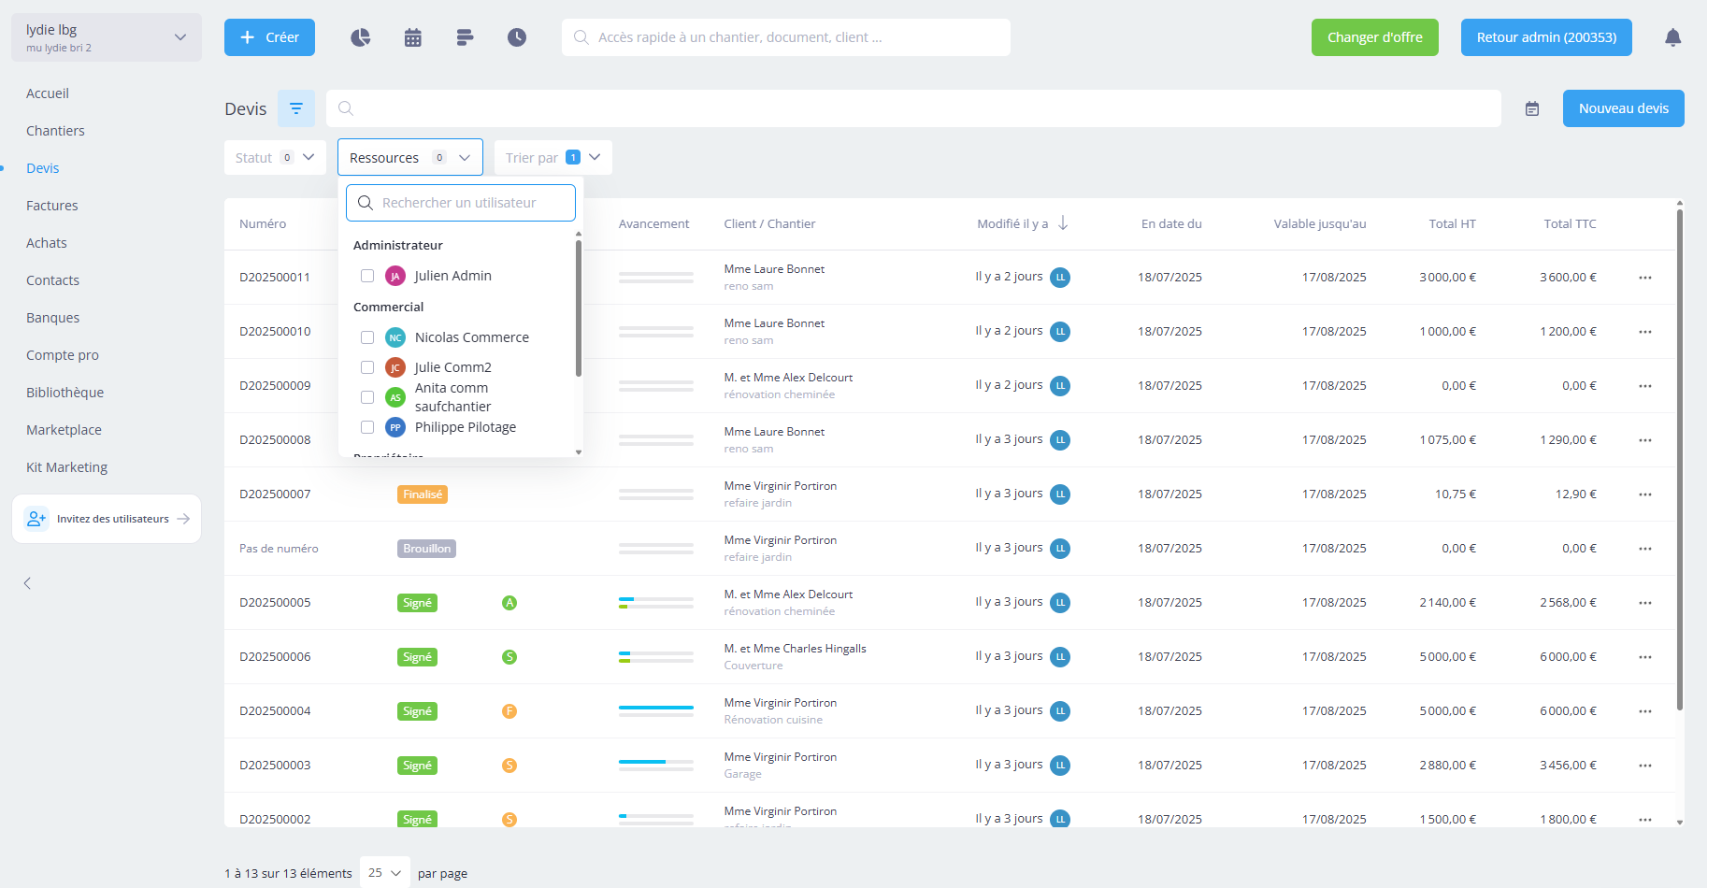The width and height of the screenshot is (1722, 888).
Task: Click the sort arrow beside Modifié il y a
Action: (1063, 223)
